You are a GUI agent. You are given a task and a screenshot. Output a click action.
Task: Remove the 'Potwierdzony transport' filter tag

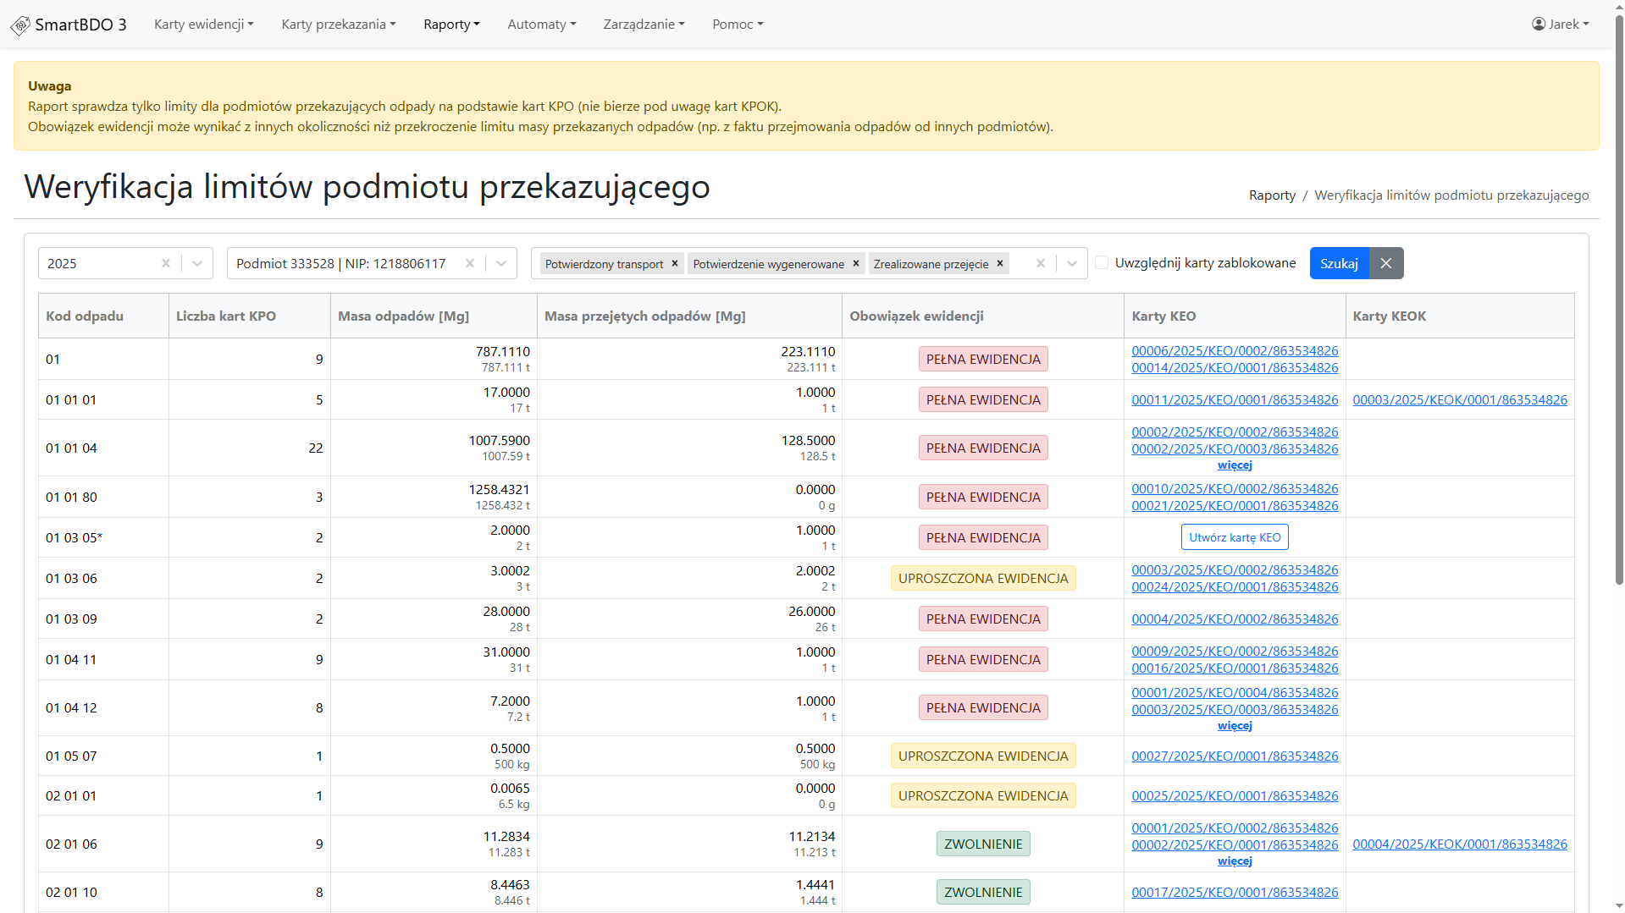pyautogui.click(x=675, y=263)
